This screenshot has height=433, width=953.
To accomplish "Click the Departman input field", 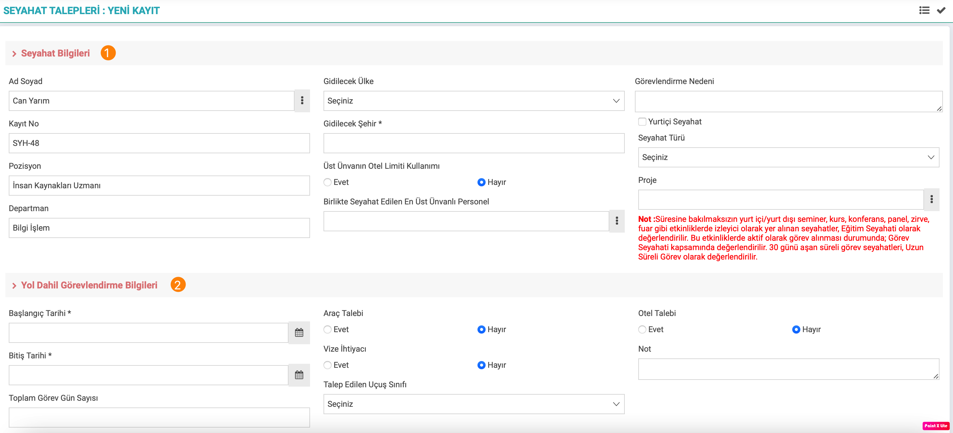I will tap(159, 228).
